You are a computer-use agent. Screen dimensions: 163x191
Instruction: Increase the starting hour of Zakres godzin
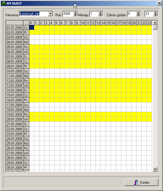[138, 12]
